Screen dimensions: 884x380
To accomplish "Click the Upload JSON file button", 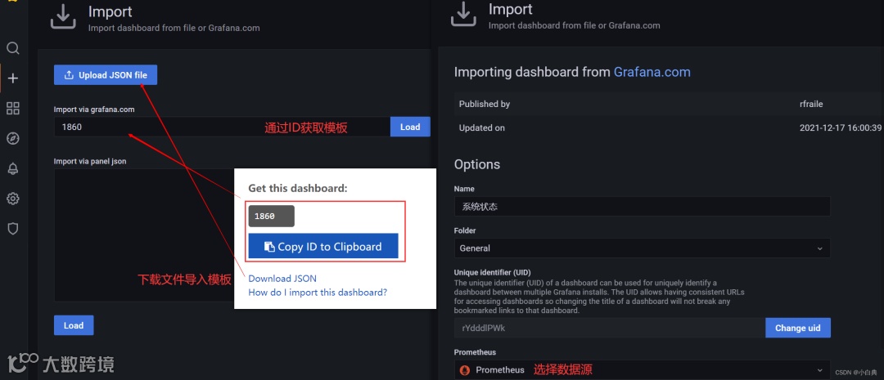I will [x=106, y=75].
